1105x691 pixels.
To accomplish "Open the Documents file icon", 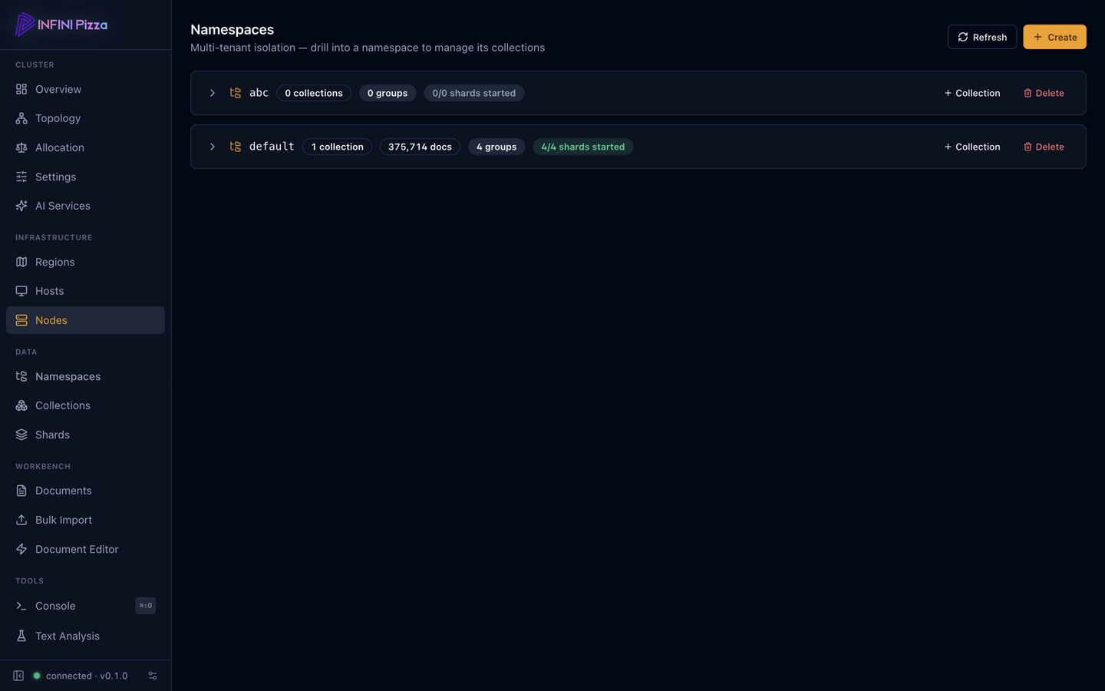I will pos(21,491).
